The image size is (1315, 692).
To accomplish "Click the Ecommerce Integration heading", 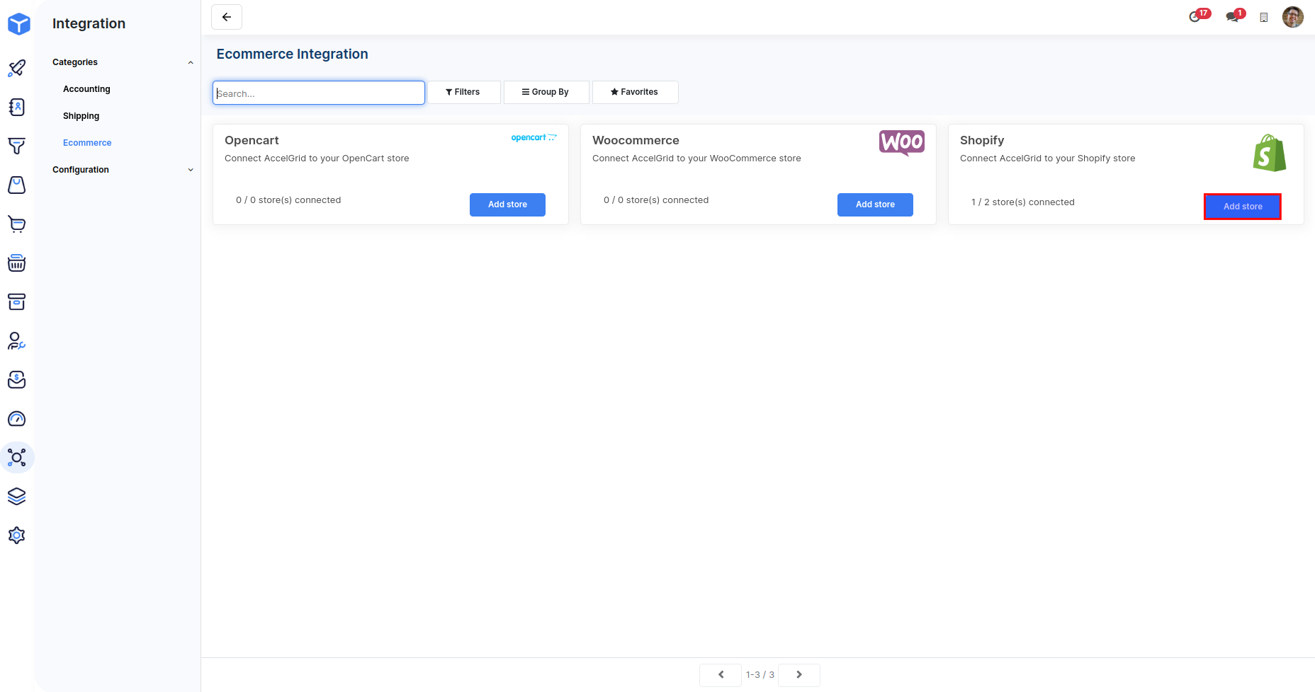I will (x=292, y=54).
